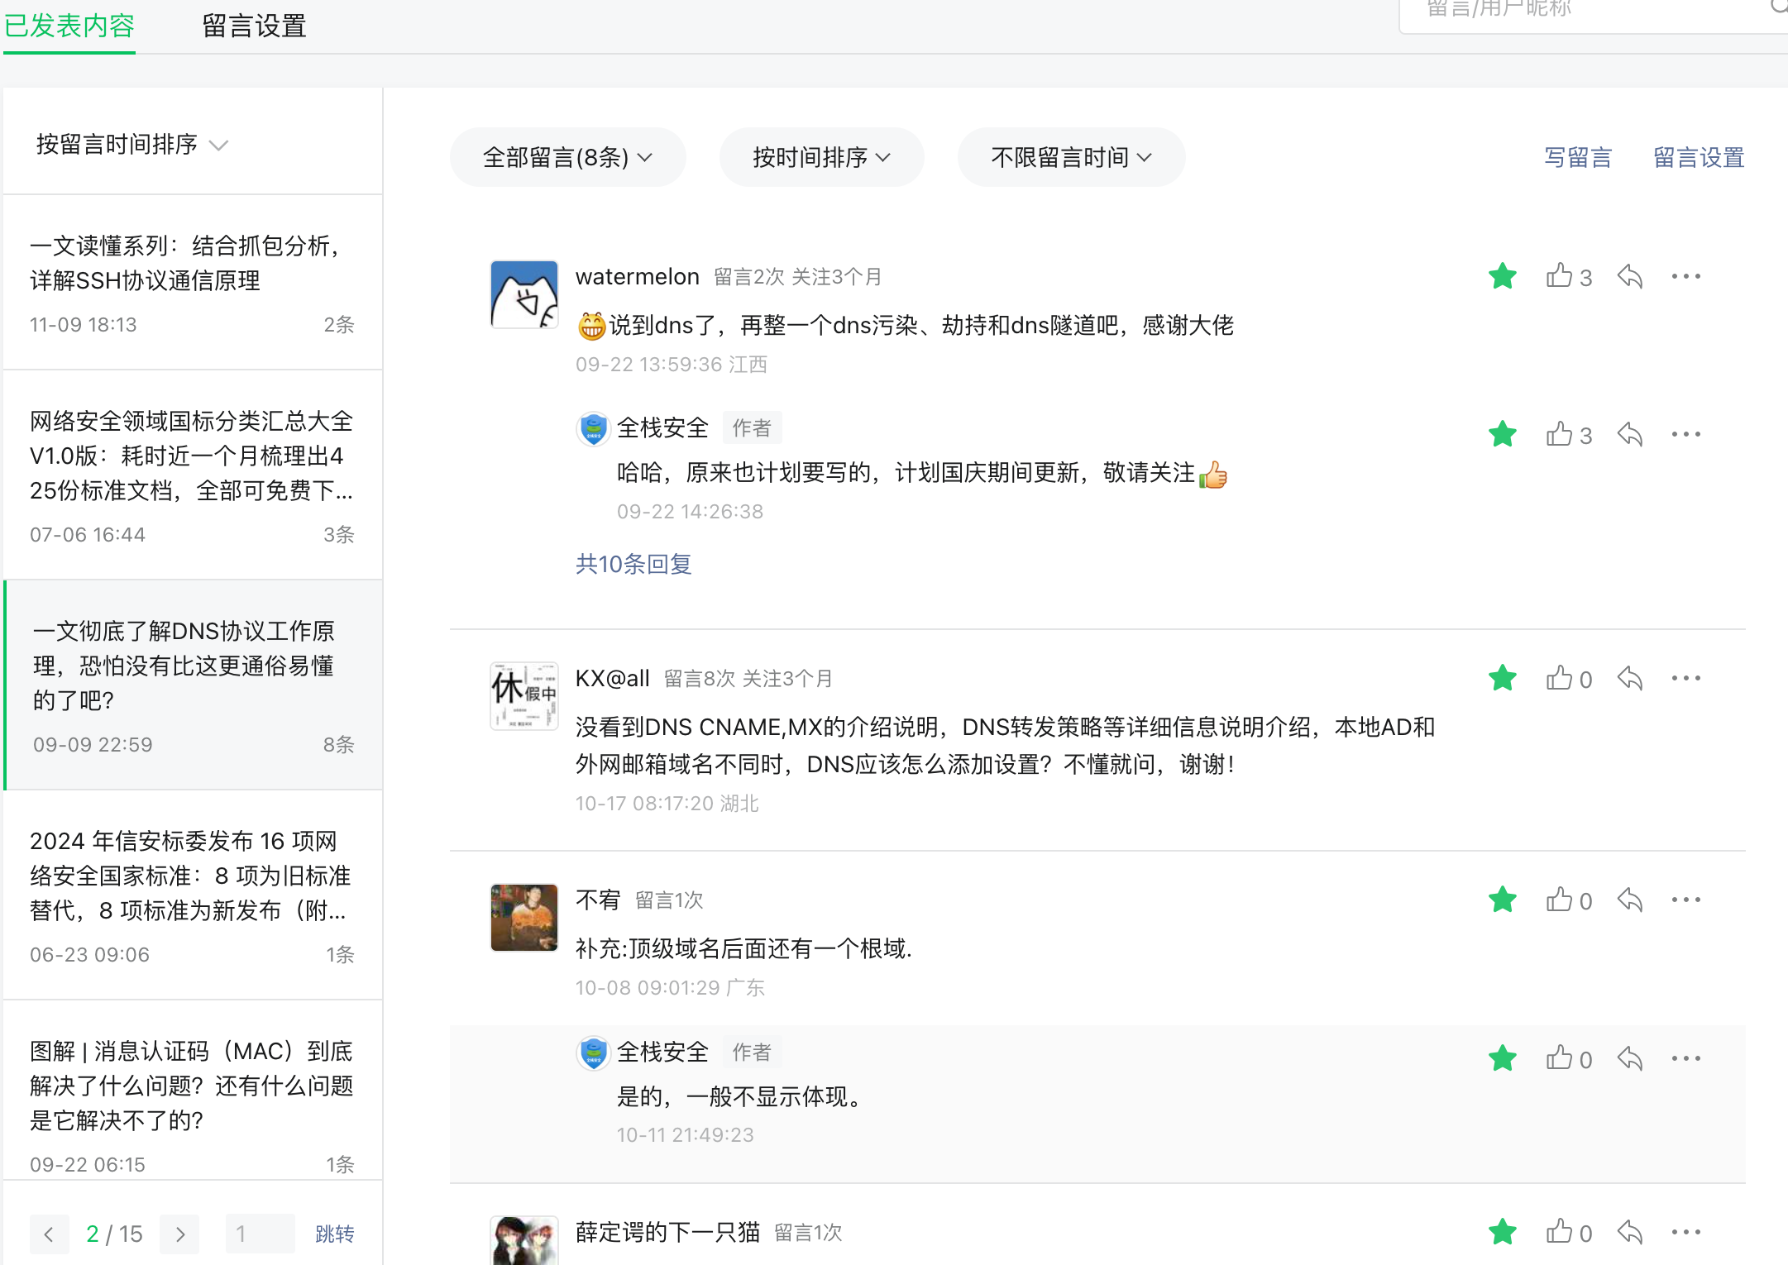
Task: Open more options on 全栈安全 10-11 reply
Action: coord(1685,1058)
